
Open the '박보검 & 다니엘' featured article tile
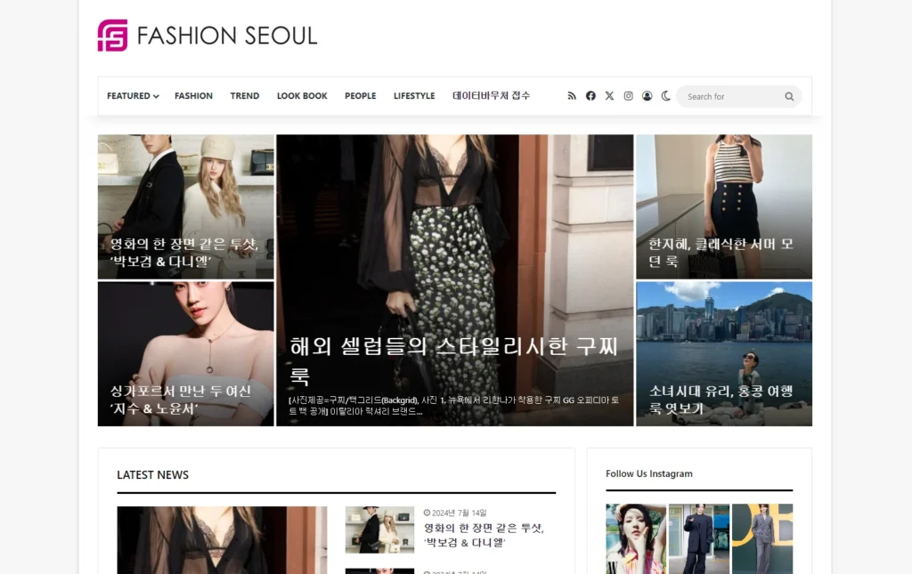[x=185, y=206]
